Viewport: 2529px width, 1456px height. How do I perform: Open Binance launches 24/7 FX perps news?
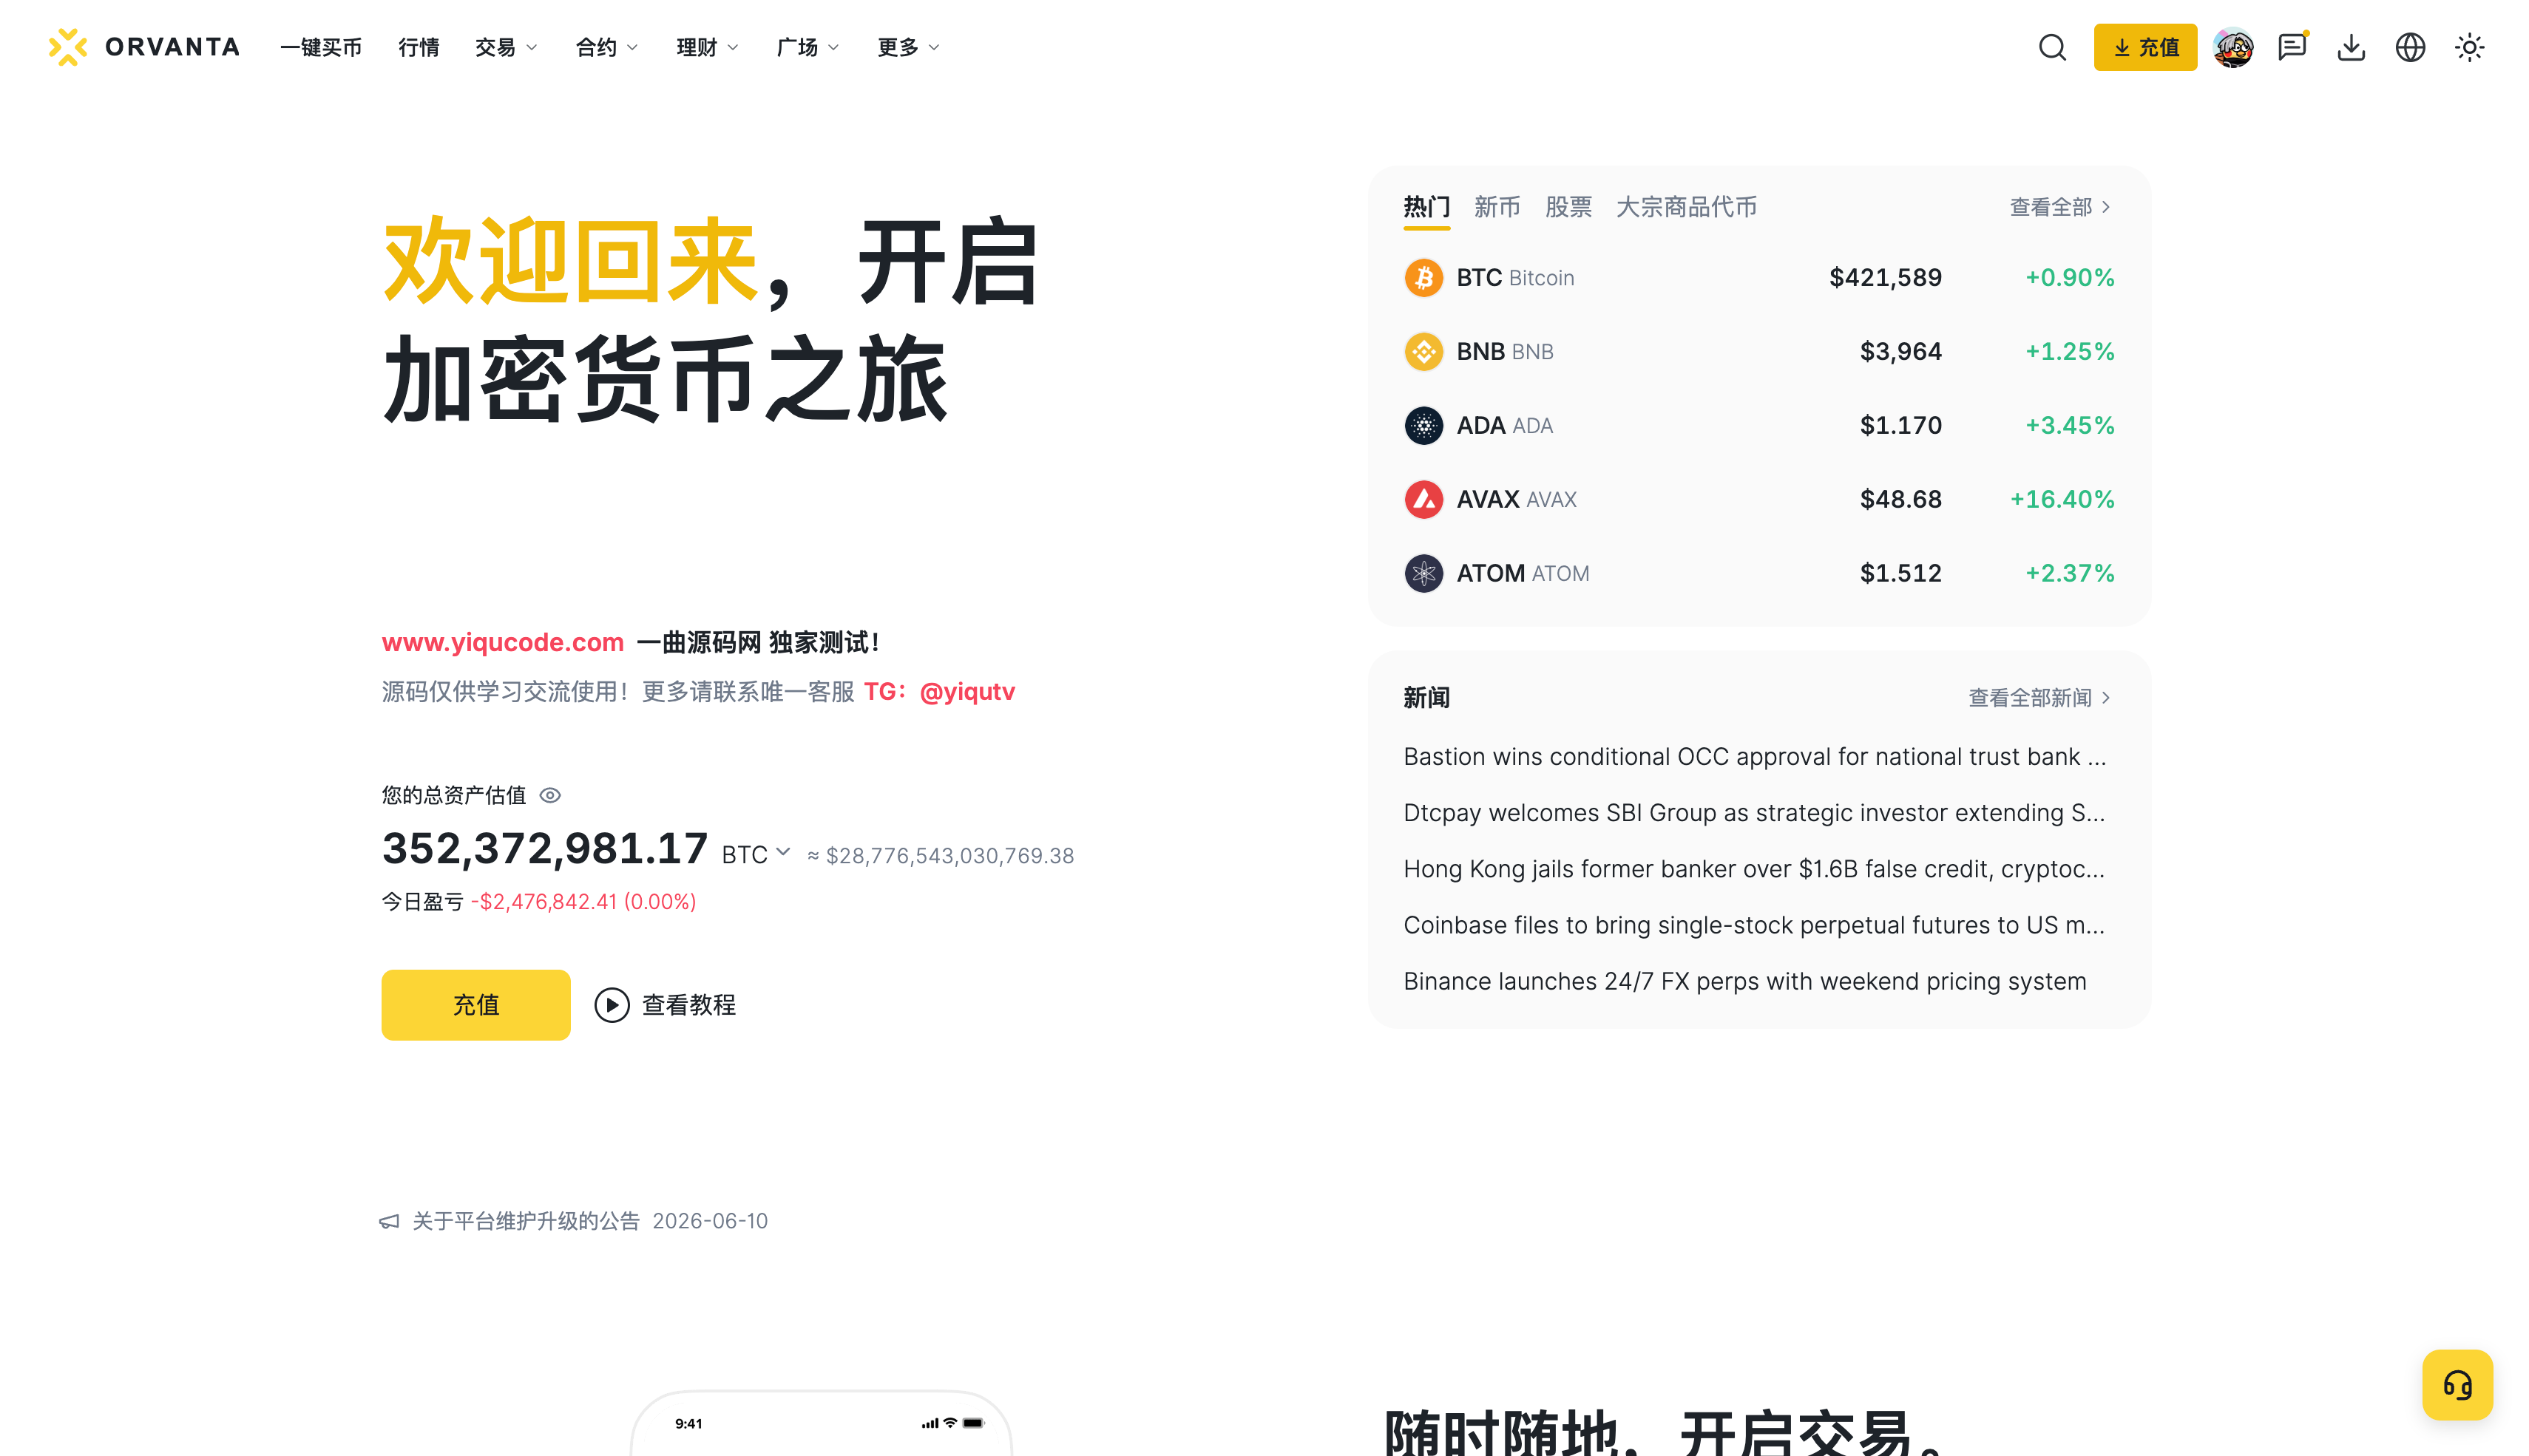[1744, 981]
